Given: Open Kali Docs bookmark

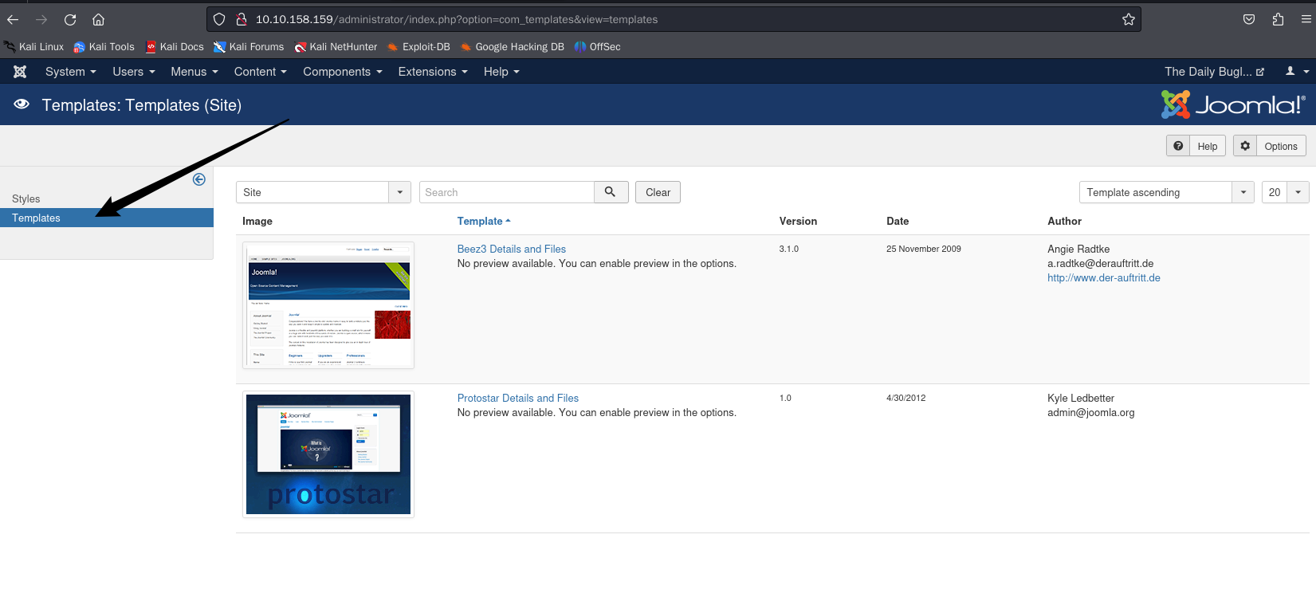Looking at the screenshot, I should tap(175, 47).
